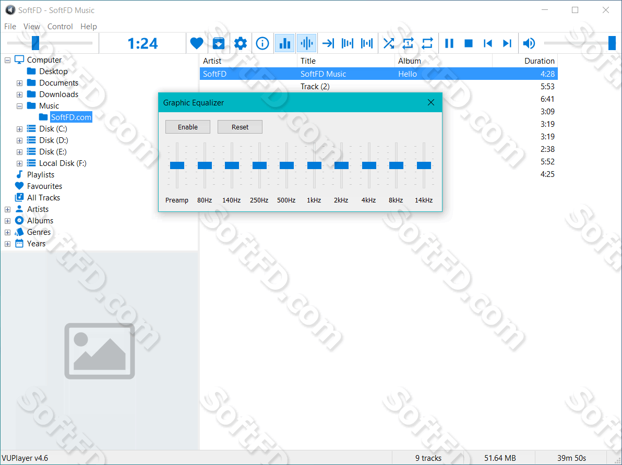Enable random shuffle playback

point(389,43)
